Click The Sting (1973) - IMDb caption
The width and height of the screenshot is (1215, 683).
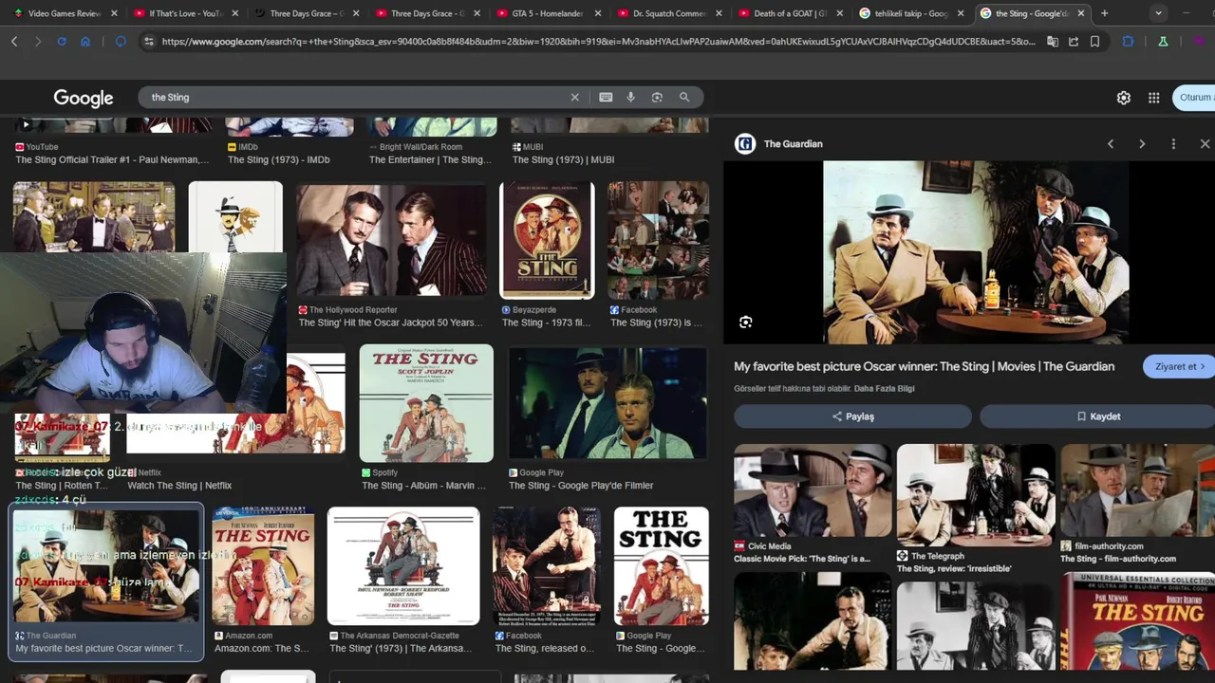(279, 159)
